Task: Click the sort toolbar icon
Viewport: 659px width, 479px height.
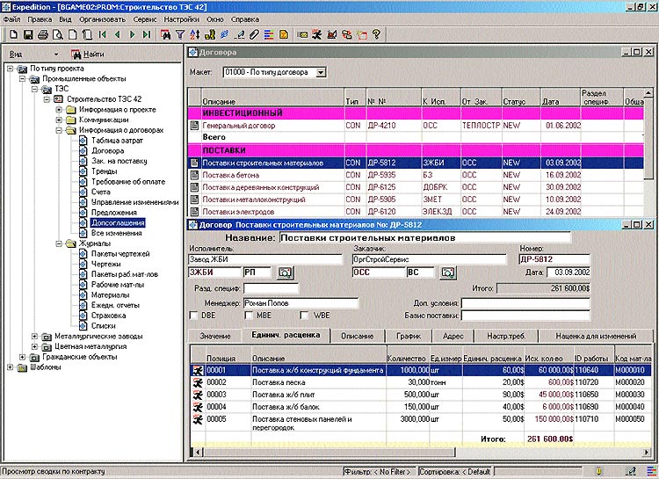Action: (194, 35)
